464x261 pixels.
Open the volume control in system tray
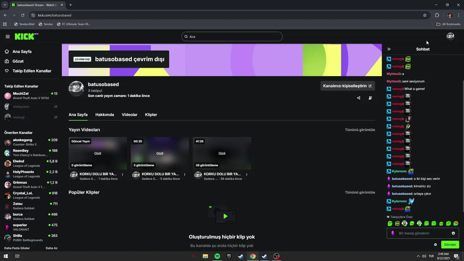pyautogui.click(x=424, y=256)
